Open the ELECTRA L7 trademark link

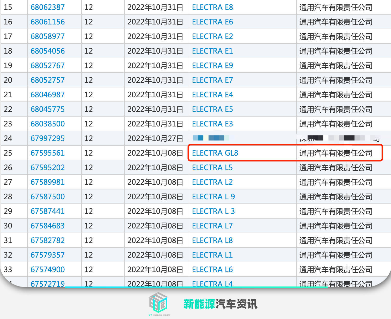pos(212,226)
